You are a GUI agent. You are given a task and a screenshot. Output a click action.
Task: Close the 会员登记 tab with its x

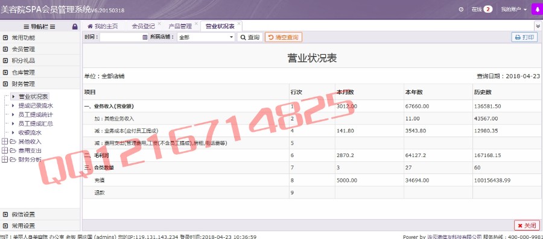(x=159, y=23)
